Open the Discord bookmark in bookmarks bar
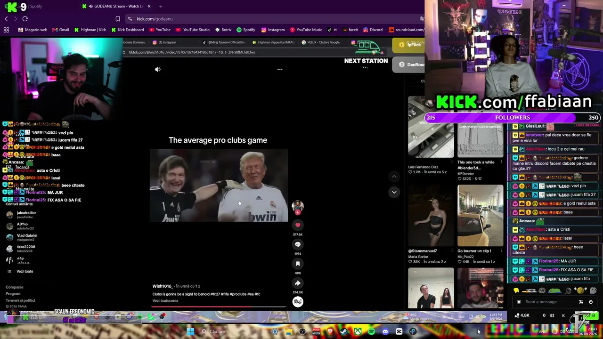Screen dimensions: 603x339 click(373, 30)
